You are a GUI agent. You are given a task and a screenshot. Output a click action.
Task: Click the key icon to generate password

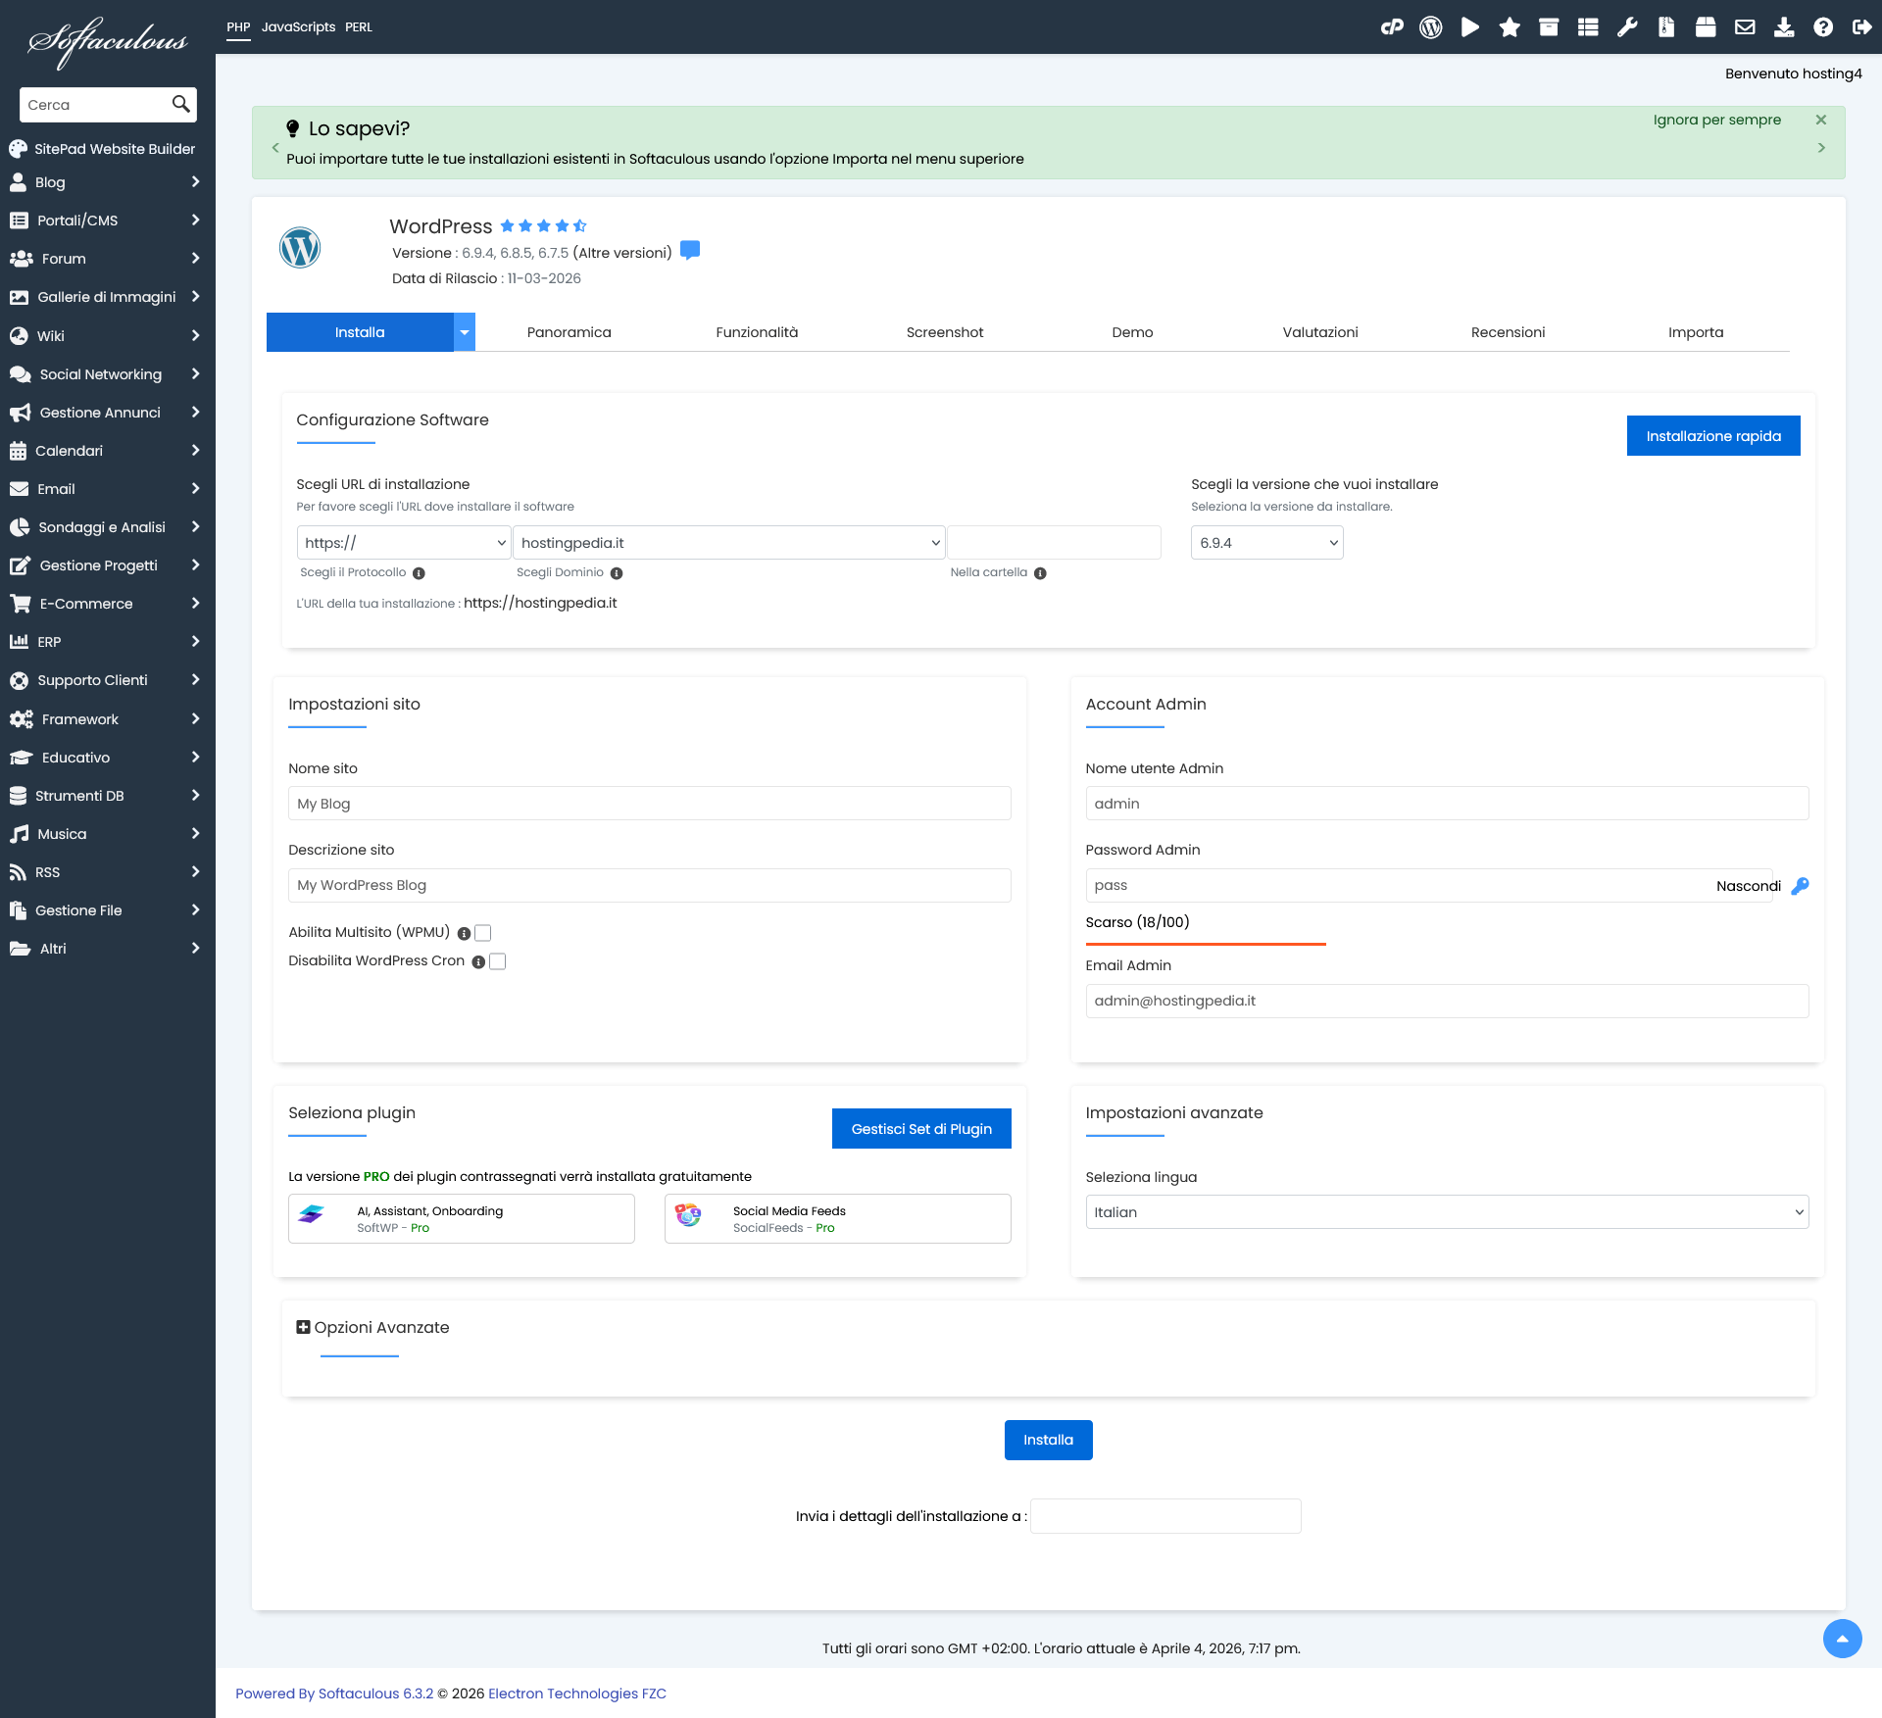pyautogui.click(x=1800, y=886)
